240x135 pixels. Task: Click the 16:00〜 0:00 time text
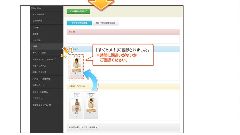tap(76, 95)
